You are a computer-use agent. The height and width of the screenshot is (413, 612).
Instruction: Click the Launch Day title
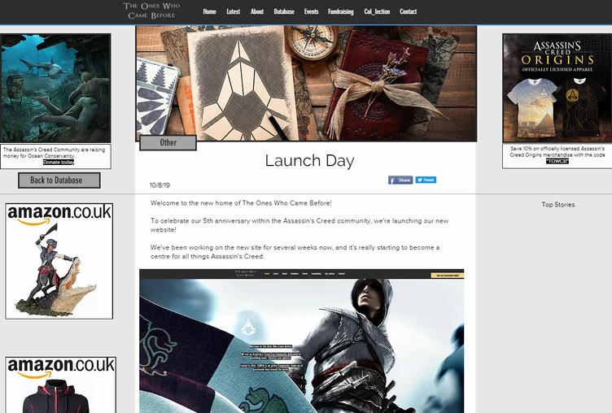pyautogui.click(x=309, y=161)
